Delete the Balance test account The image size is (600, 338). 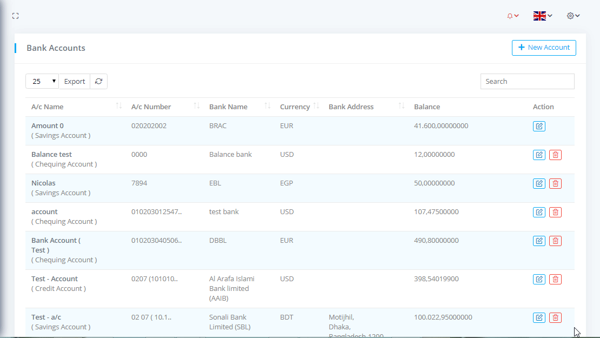pyautogui.click(x=555, y=155)
